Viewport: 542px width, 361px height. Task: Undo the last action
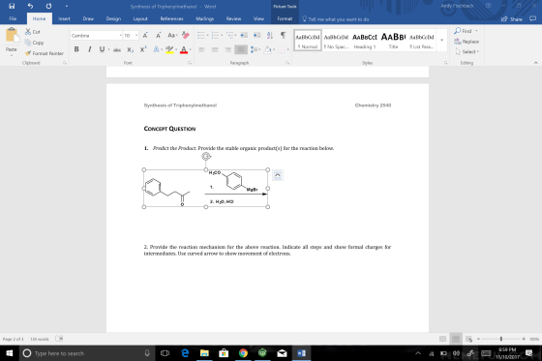(30, 6)
